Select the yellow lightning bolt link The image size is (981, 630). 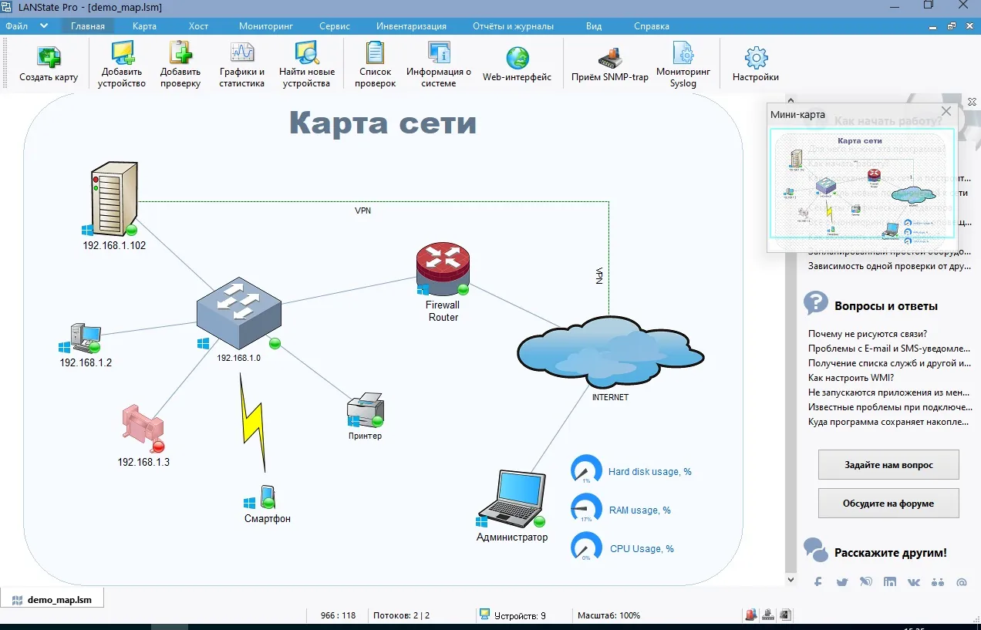[x=253, y=421]
